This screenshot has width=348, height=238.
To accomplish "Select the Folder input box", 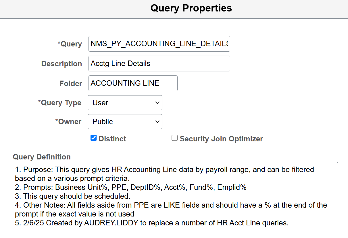I will coord(133,83).
